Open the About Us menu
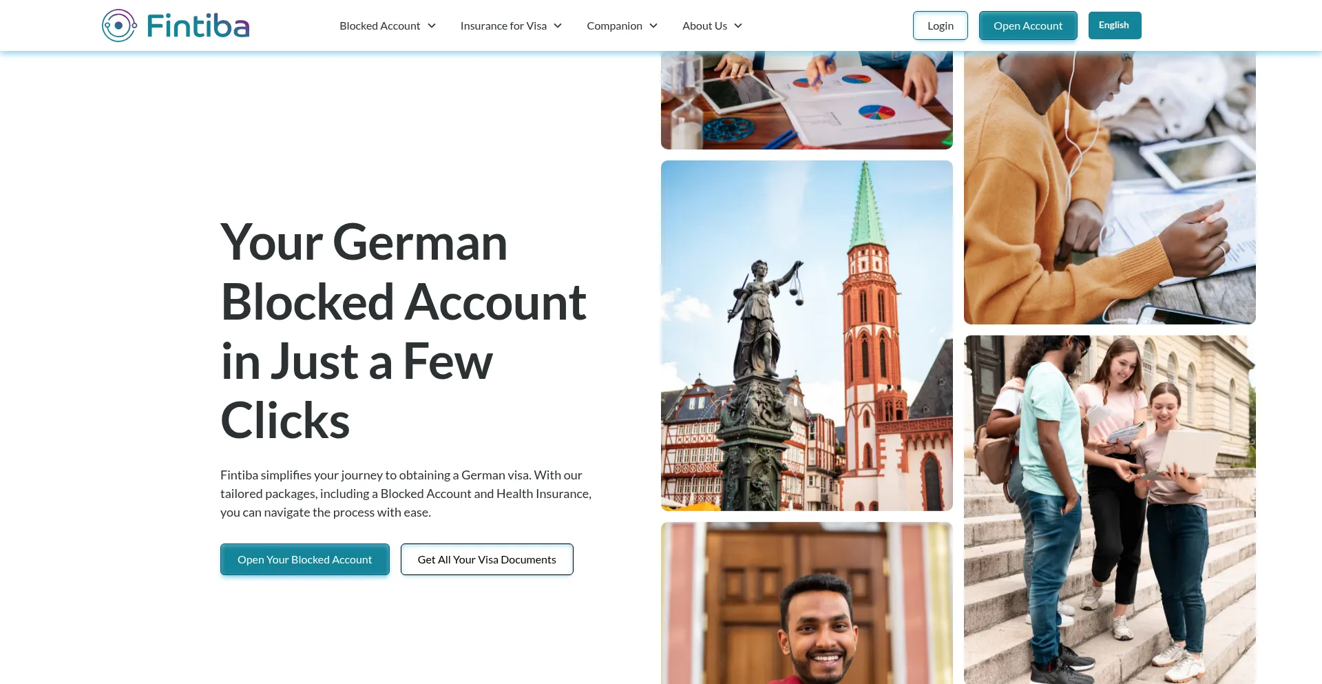 tap(704, 26)
